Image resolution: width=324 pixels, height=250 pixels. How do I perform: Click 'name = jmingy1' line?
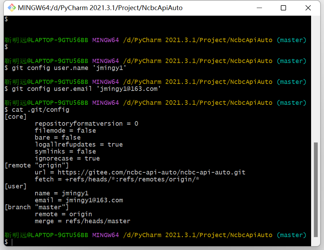[62, 193]
